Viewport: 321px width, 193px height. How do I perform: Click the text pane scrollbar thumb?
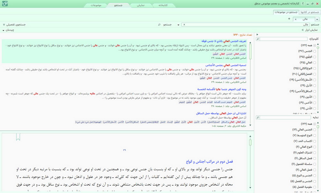coord(250,142)
